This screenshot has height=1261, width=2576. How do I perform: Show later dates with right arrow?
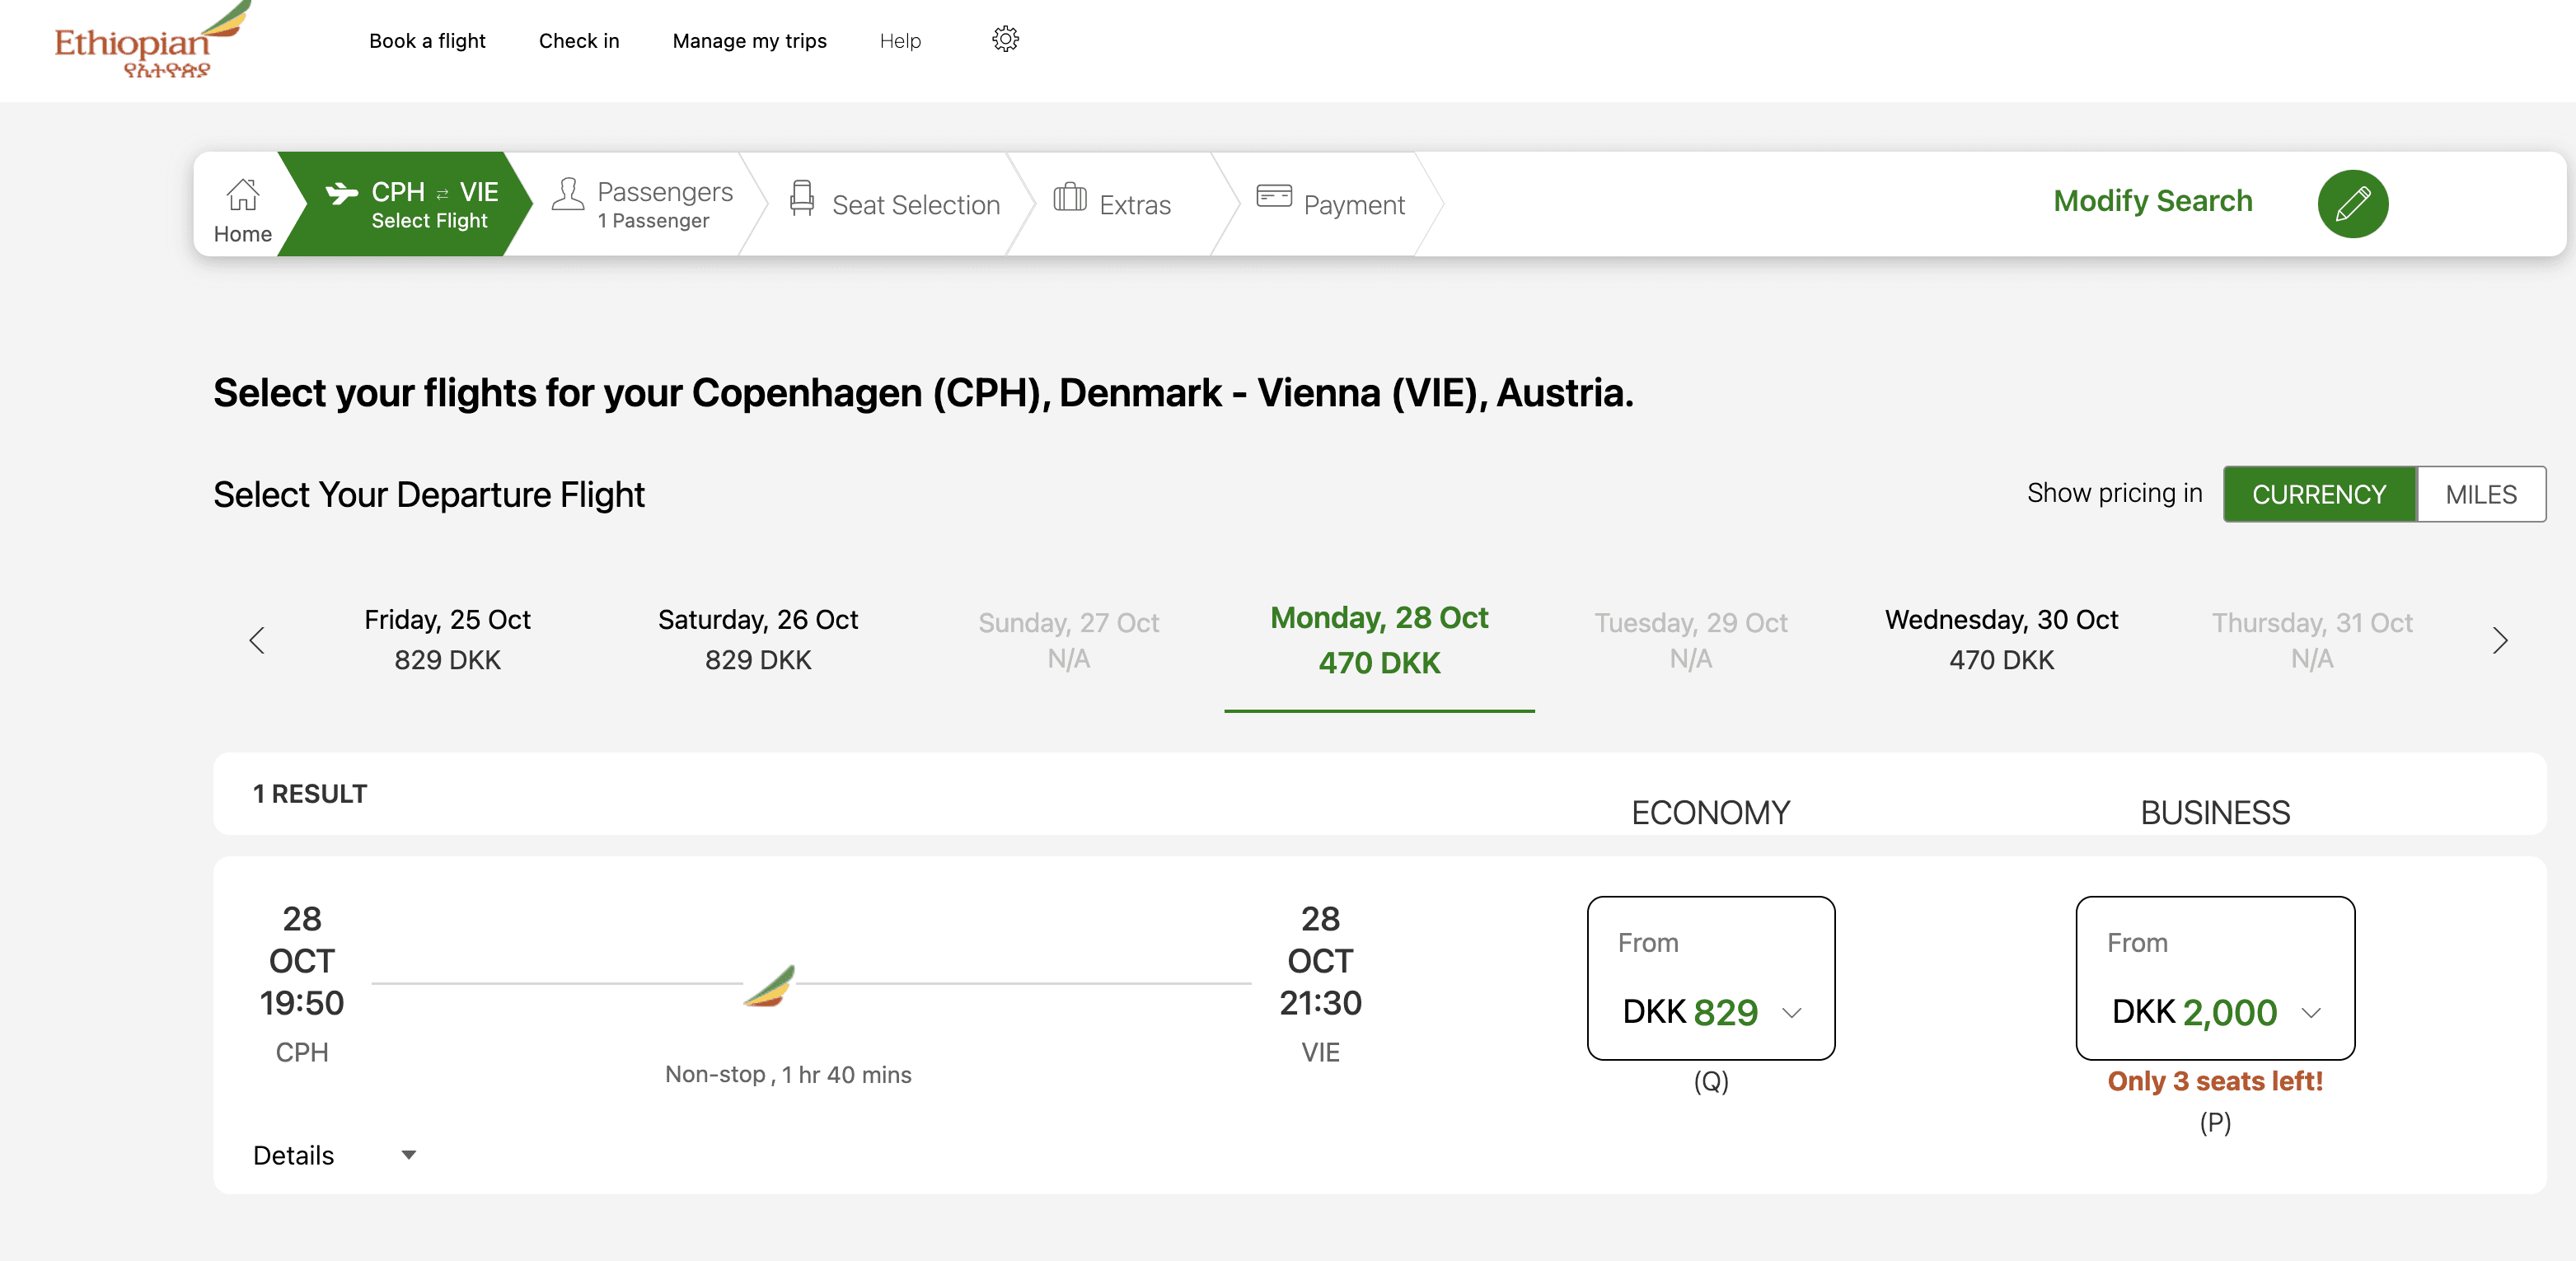(2499, 640)
